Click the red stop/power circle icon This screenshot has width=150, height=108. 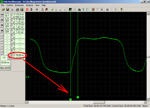[27, 9]
